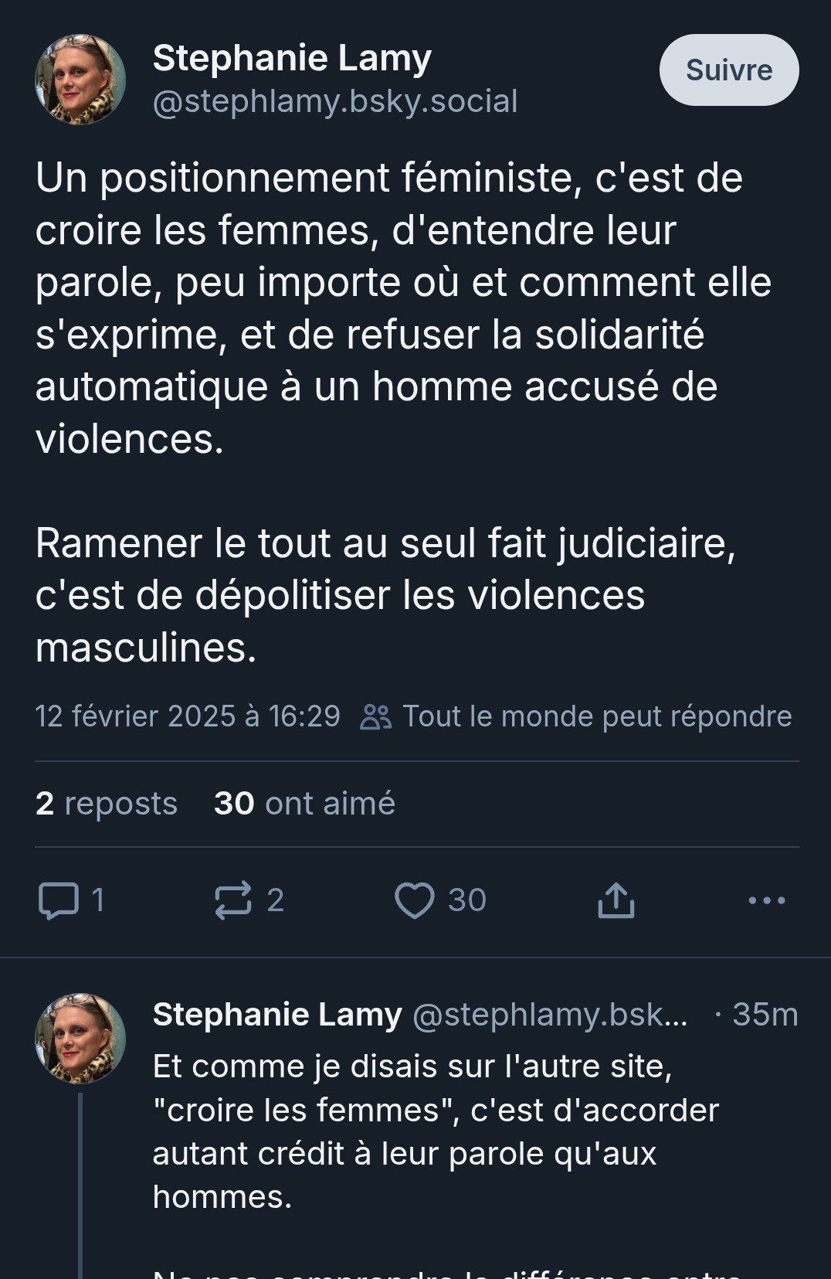
Task: View the list of 2 reposts
Action: click(x=107, y=804)
